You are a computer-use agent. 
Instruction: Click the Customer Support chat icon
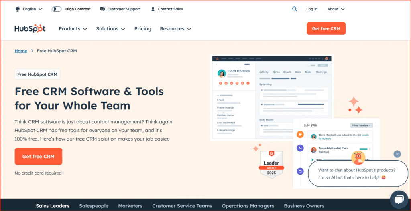tap(102, 9)
